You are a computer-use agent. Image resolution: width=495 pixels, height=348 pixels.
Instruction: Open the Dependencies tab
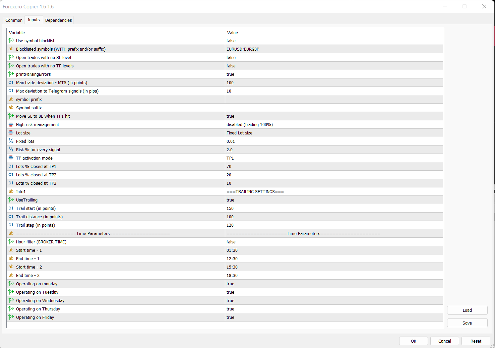(x=58, y=20)
